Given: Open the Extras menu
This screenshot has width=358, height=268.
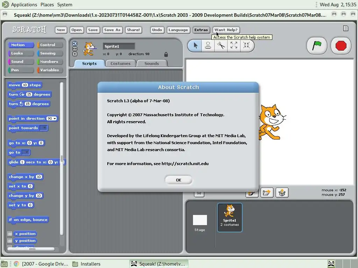Looking at the screenshot, I should point(201,30).
